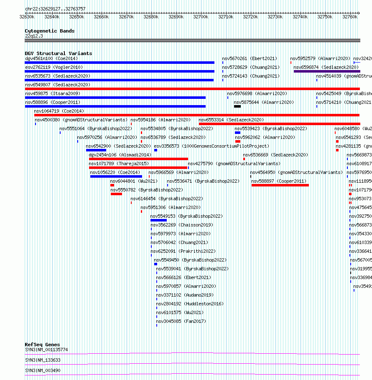Click nsv4275790 gnomADStructuralVariants label

[234, 164]
